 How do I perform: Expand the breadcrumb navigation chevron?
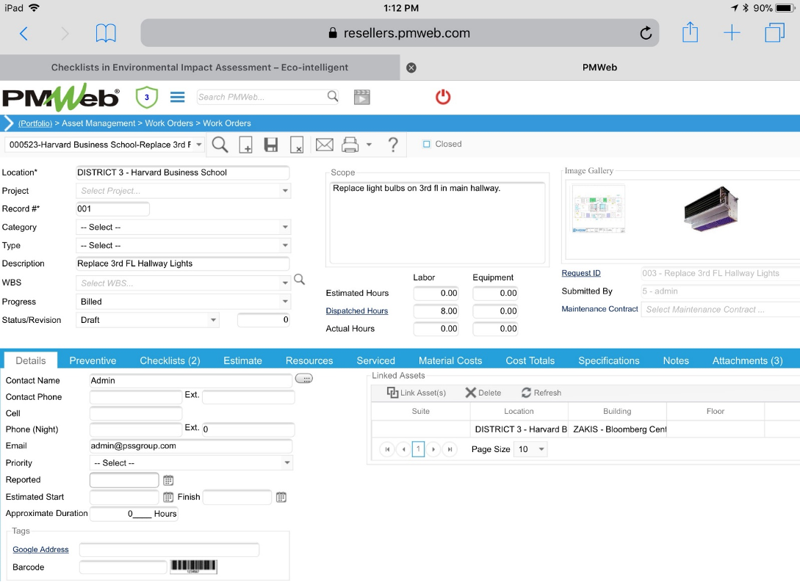tap(9, 123)
